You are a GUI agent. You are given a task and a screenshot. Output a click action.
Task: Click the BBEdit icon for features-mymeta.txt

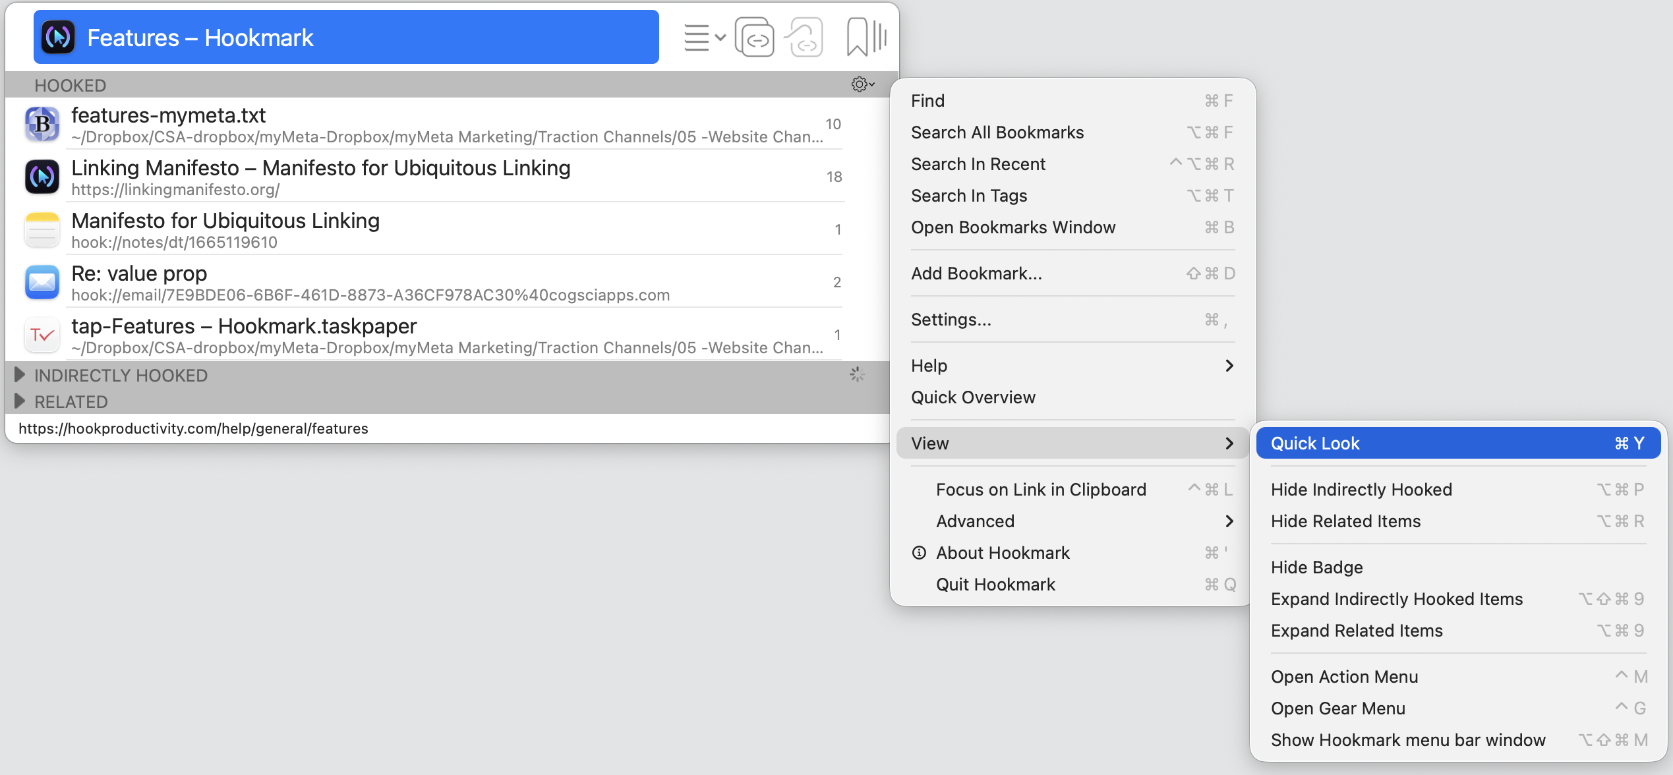(42, 124)
